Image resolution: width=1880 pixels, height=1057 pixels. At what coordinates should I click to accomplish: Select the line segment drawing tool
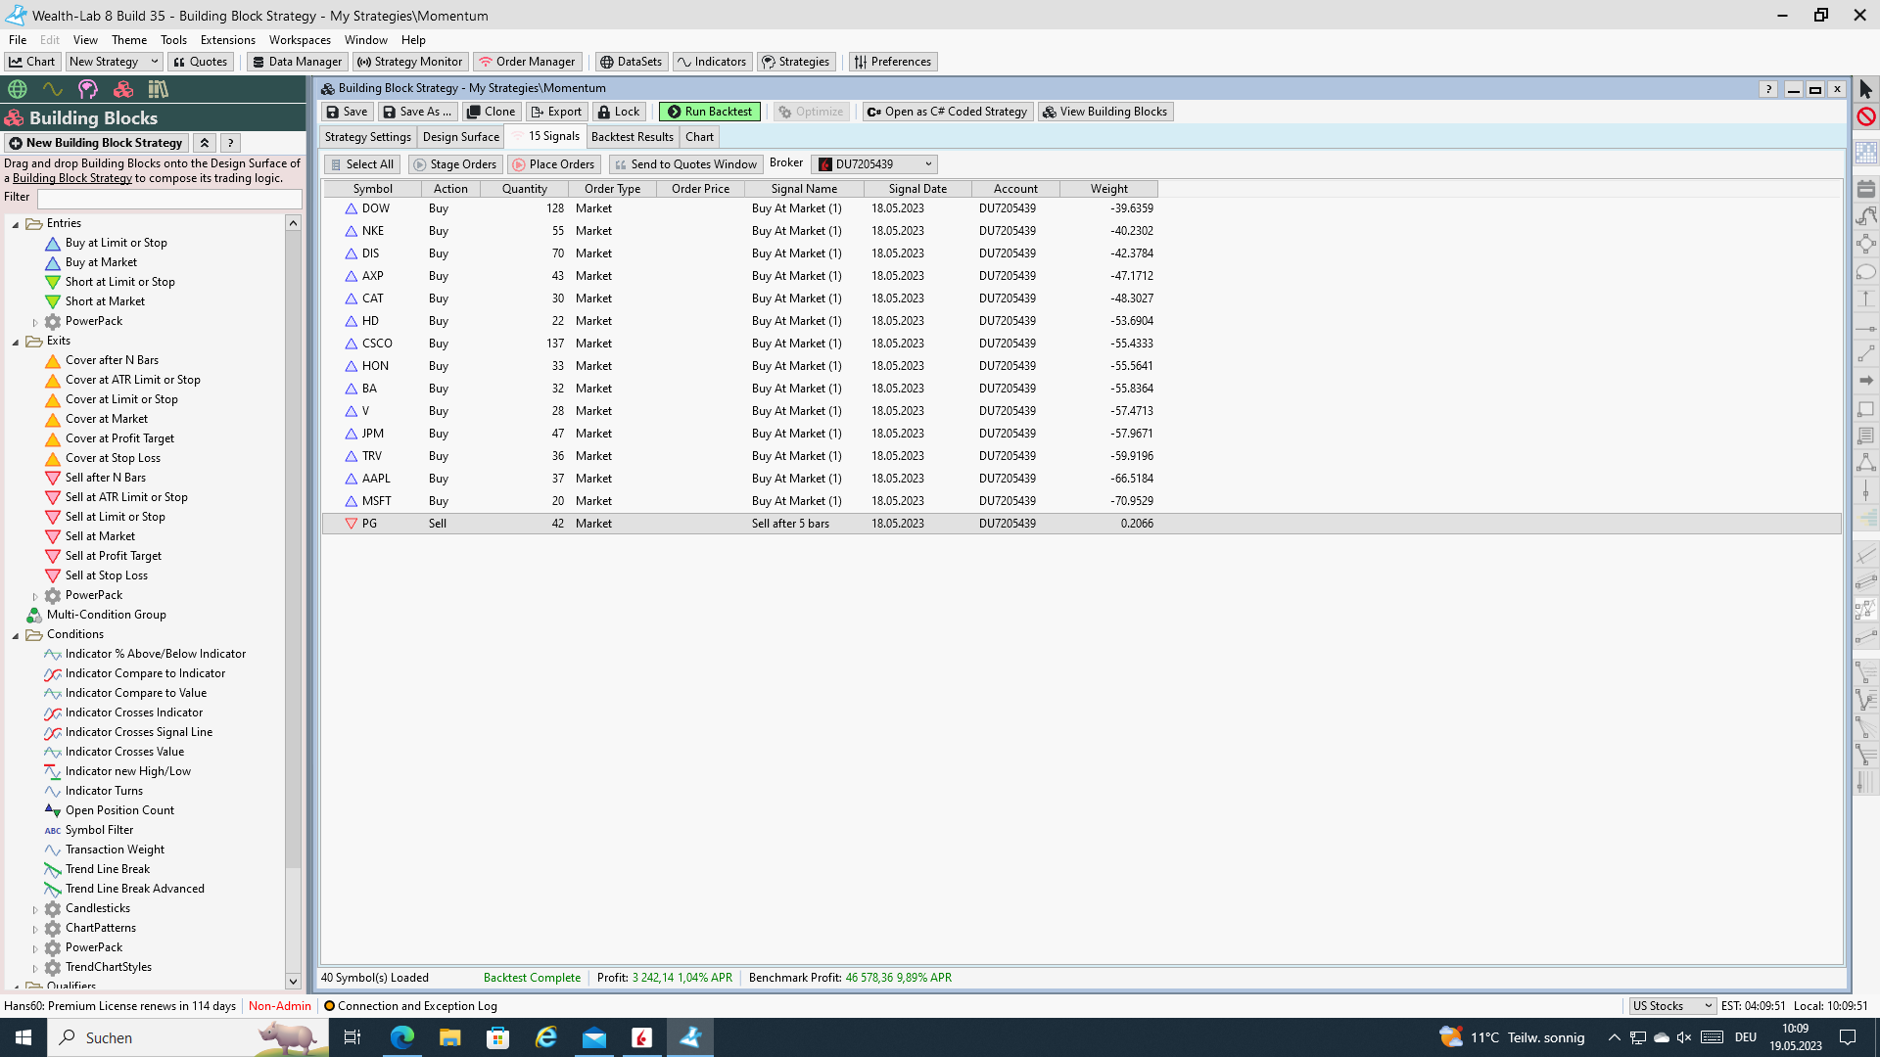1866,352
